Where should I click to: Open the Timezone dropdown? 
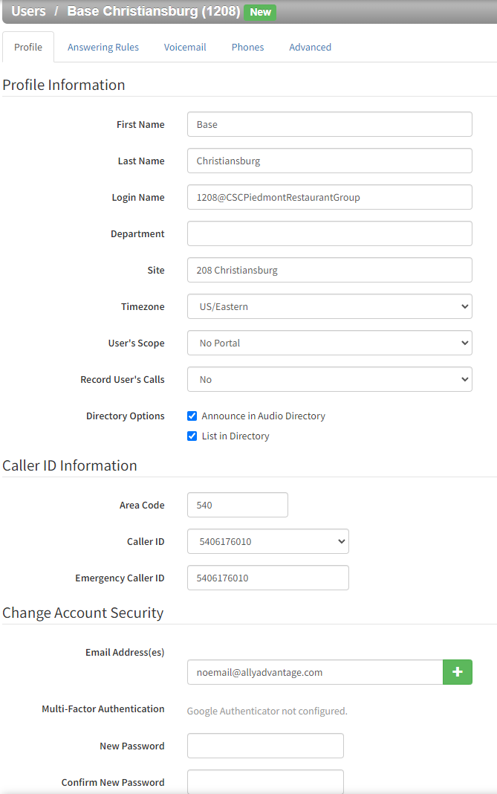[x=329, y=306]
